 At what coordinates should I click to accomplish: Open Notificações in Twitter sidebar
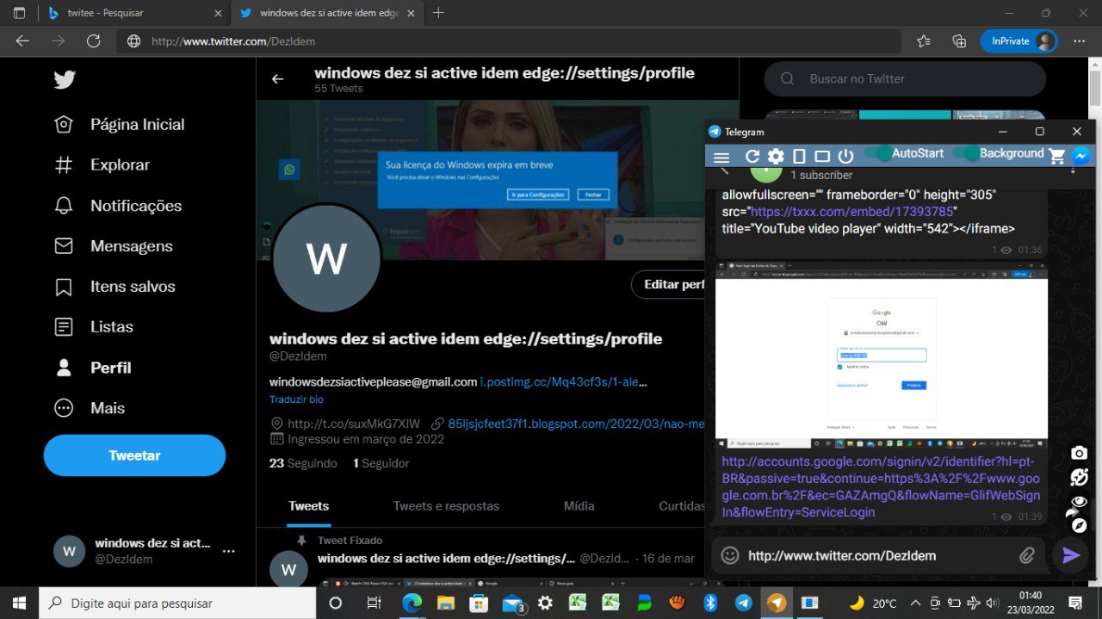click(118, 206)
